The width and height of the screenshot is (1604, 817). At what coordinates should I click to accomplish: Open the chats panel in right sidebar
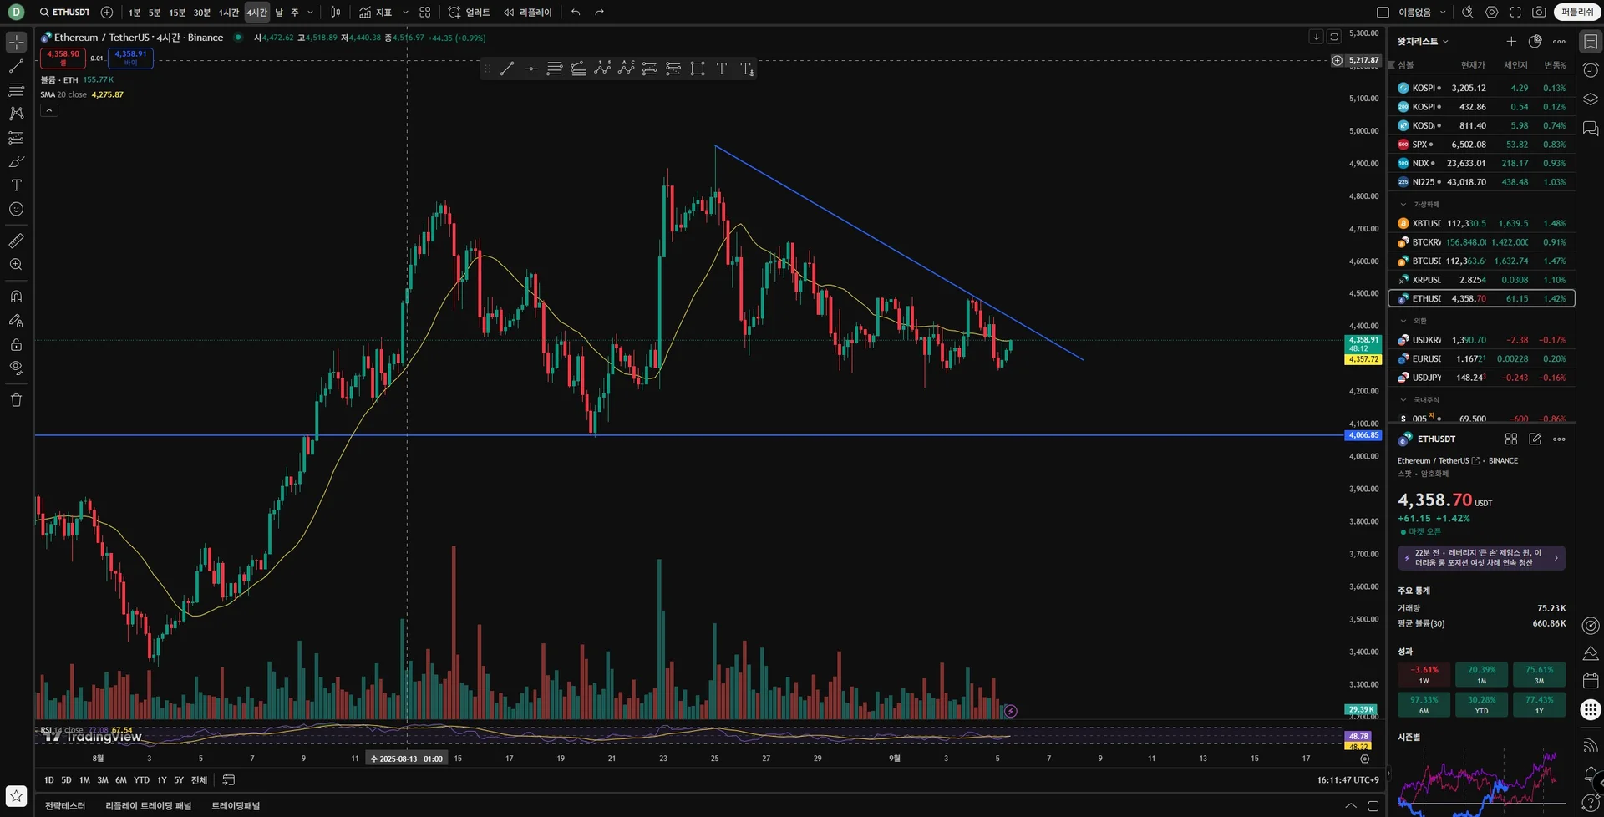click(1591, 129)
